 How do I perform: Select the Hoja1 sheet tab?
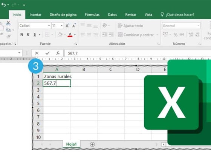pos(72,144)
